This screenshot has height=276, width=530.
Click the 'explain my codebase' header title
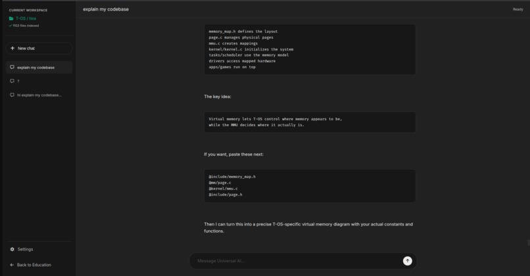click(x=106, y=9)
